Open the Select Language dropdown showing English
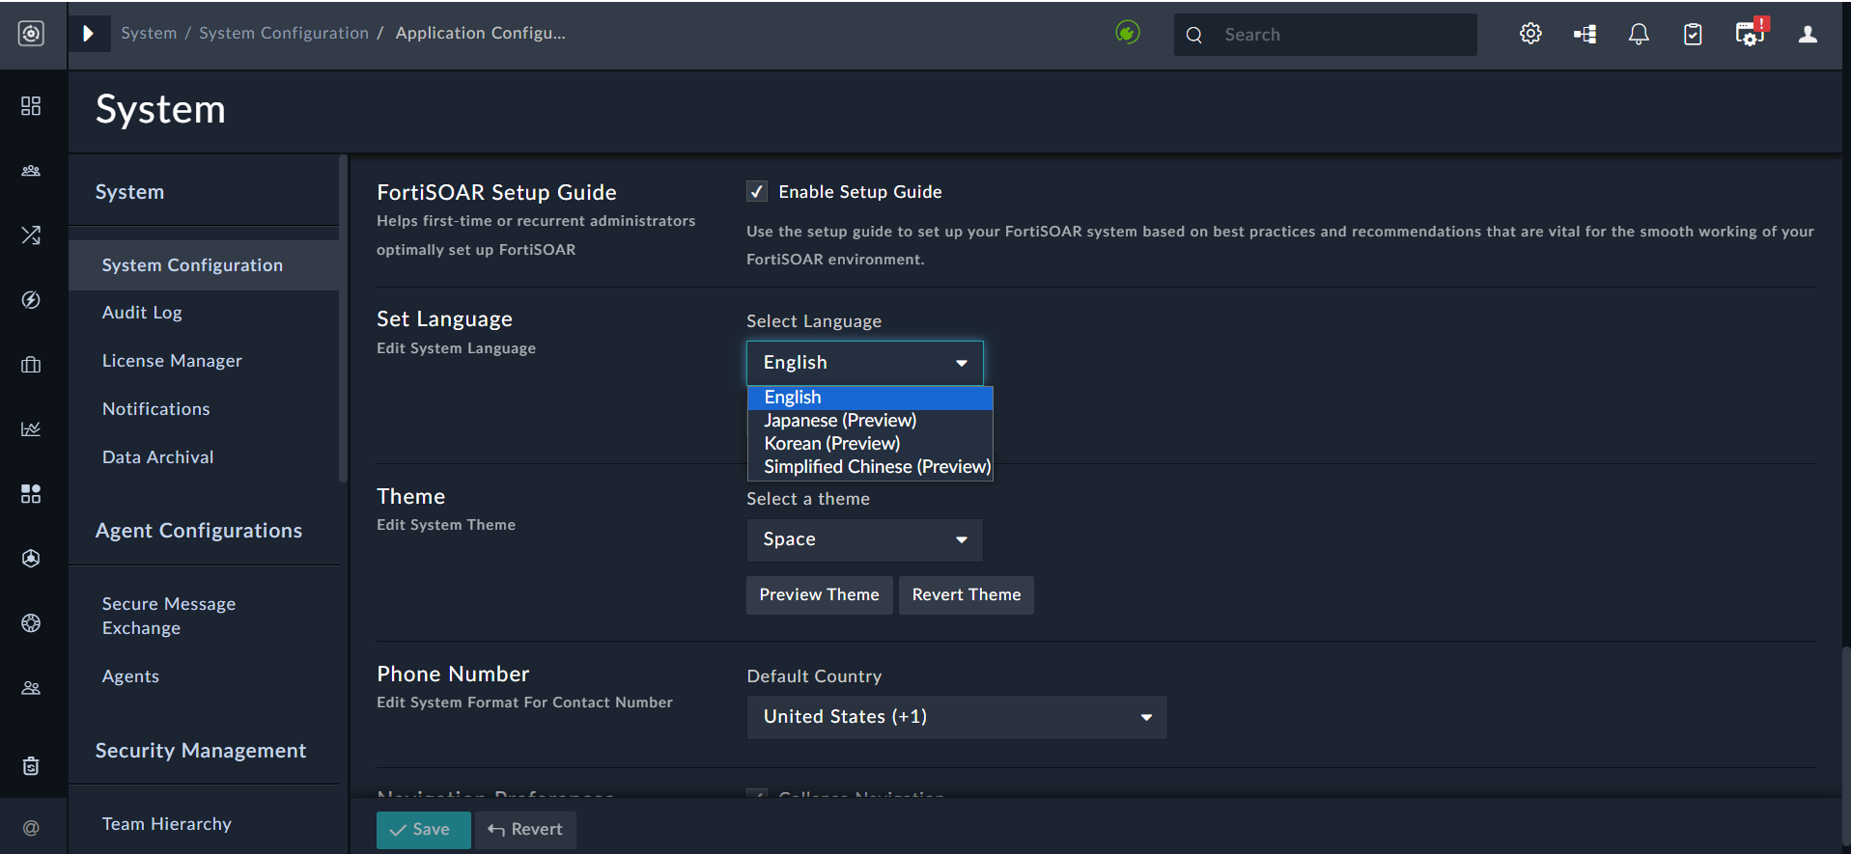 tap(865, 363)
